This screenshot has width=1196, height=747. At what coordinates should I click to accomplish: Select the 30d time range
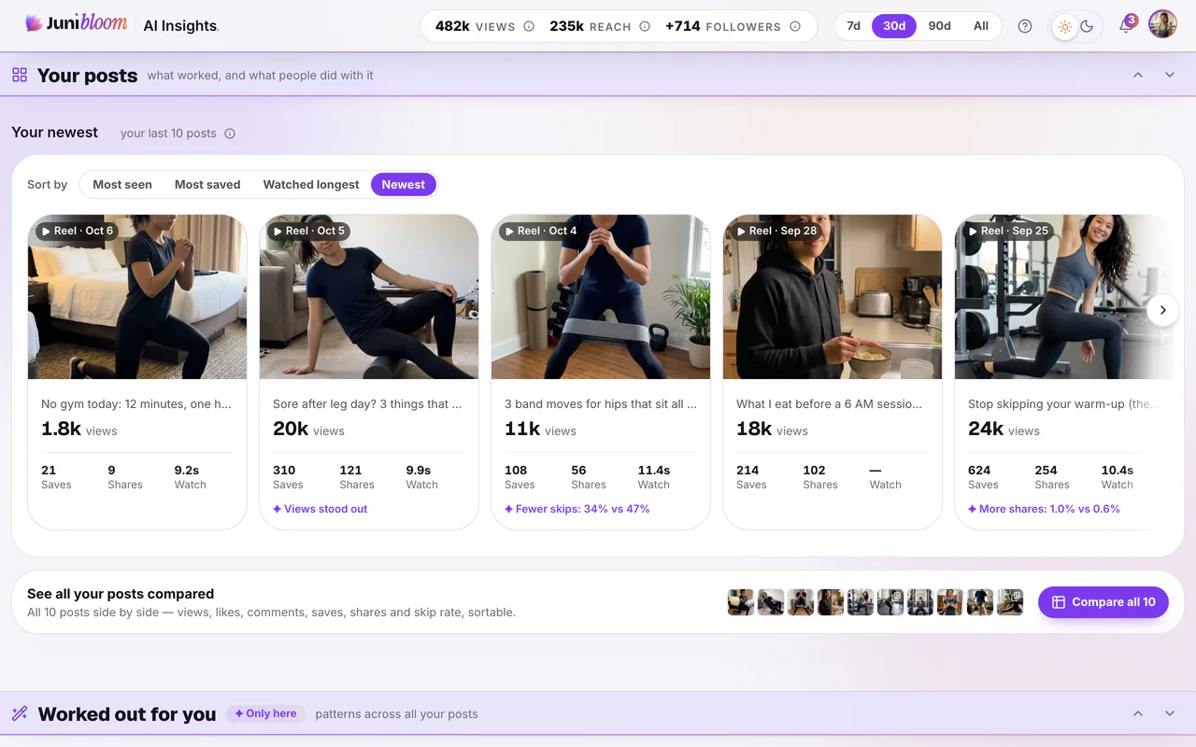[x=894, y=26]
